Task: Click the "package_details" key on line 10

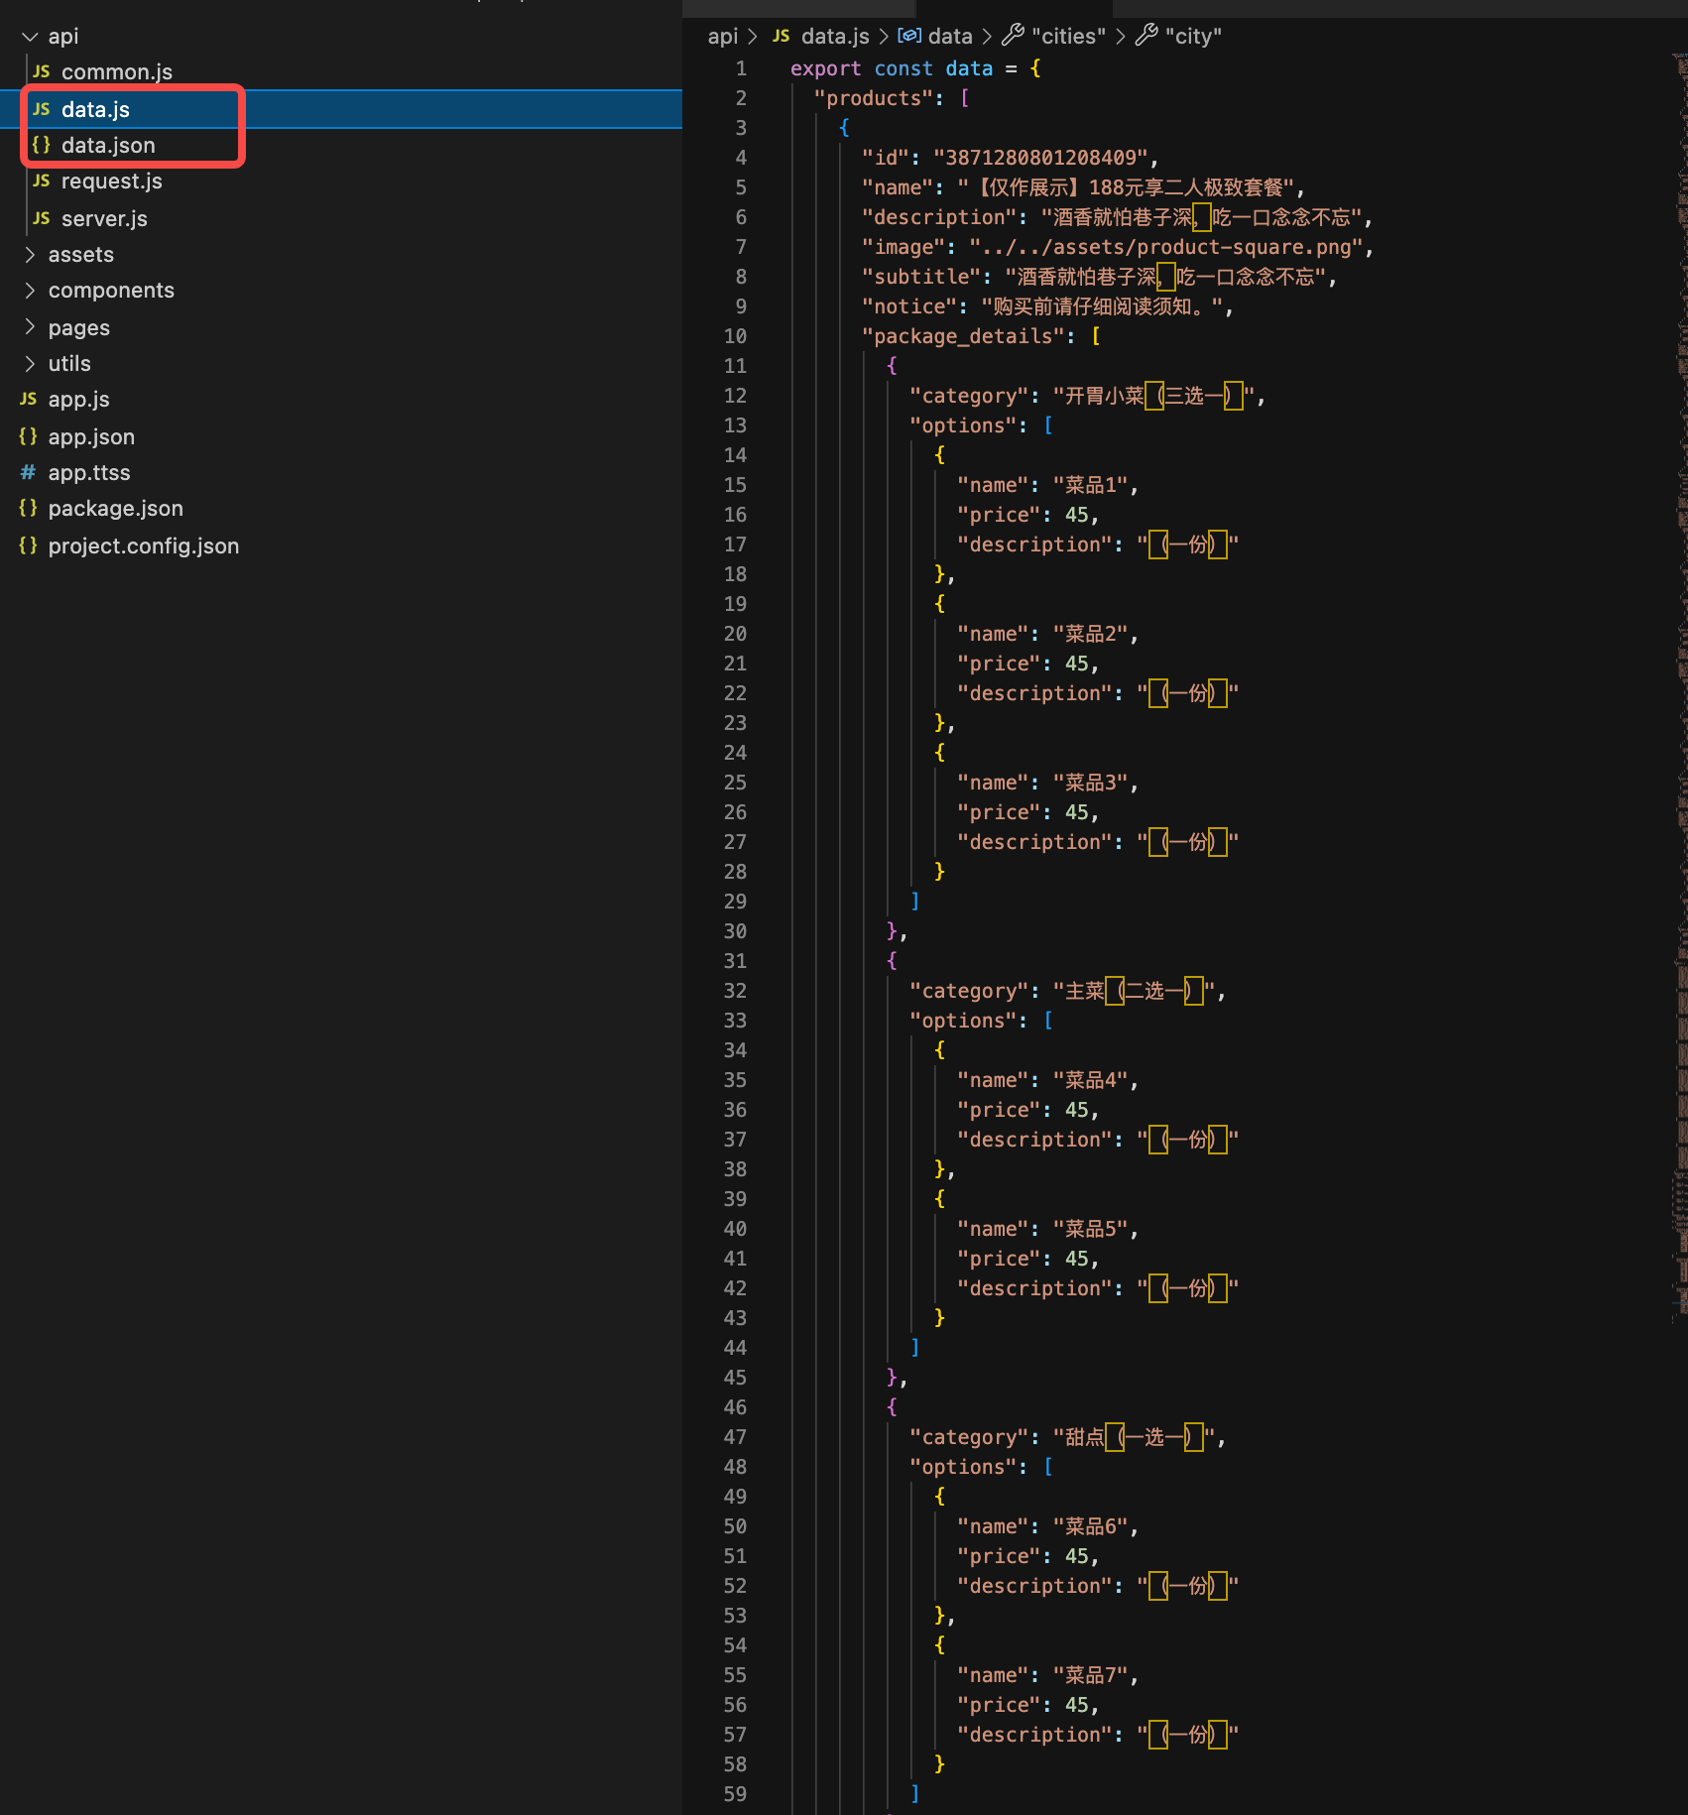Action: (x=962, y=337)
